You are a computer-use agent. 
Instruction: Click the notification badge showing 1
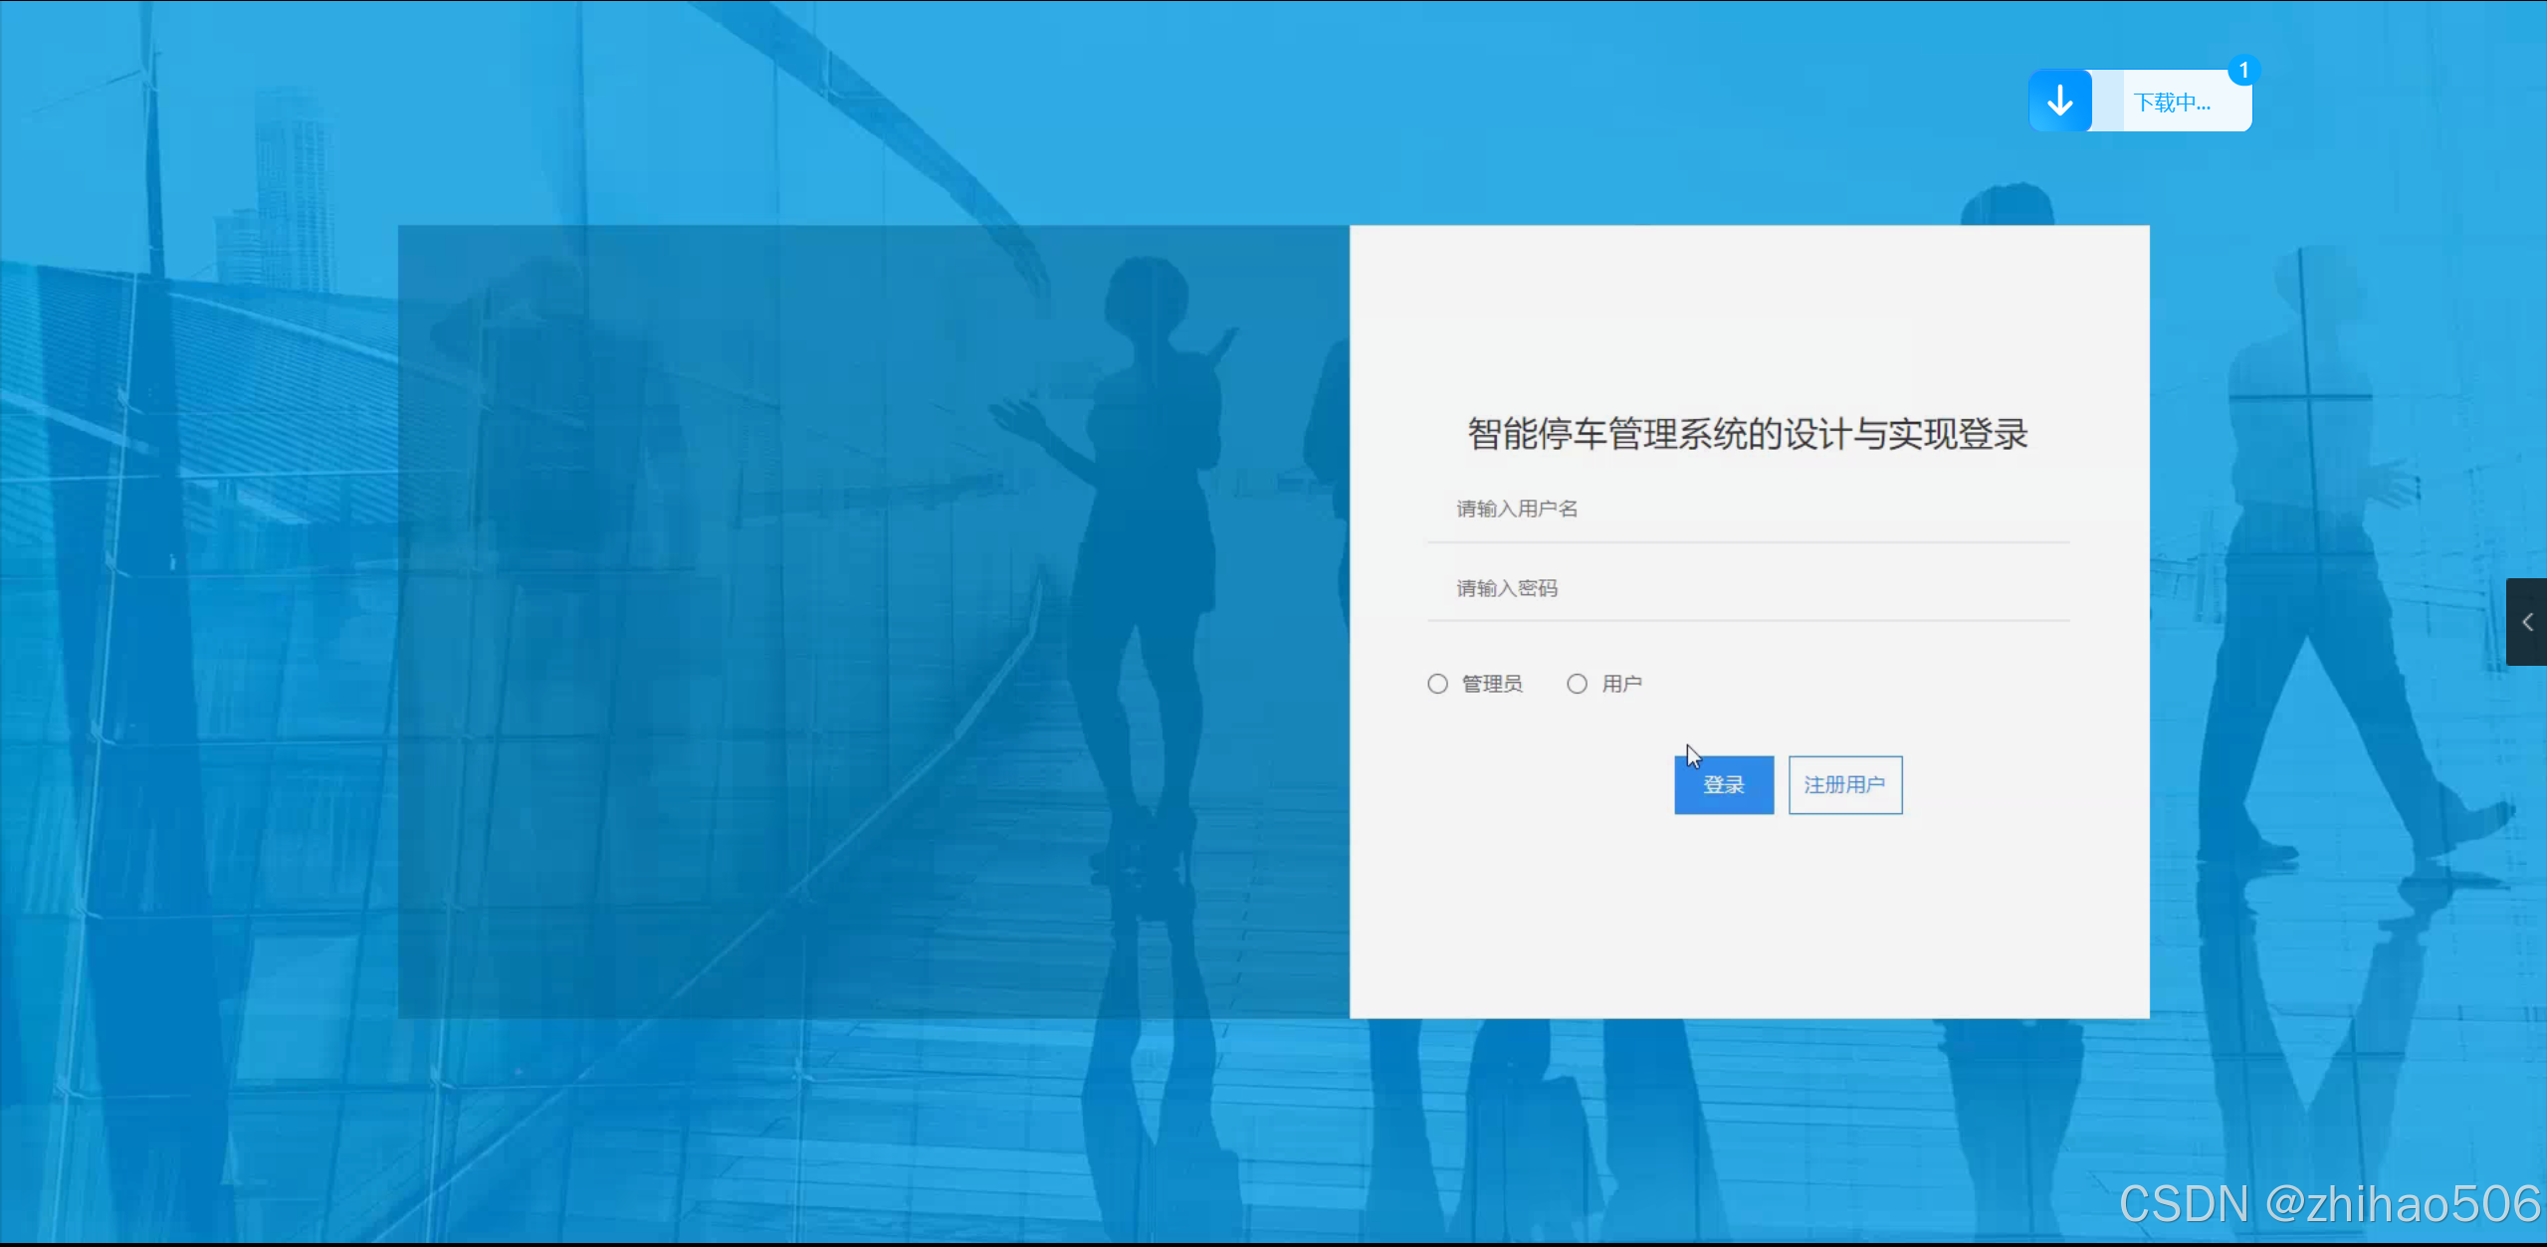2243,71
